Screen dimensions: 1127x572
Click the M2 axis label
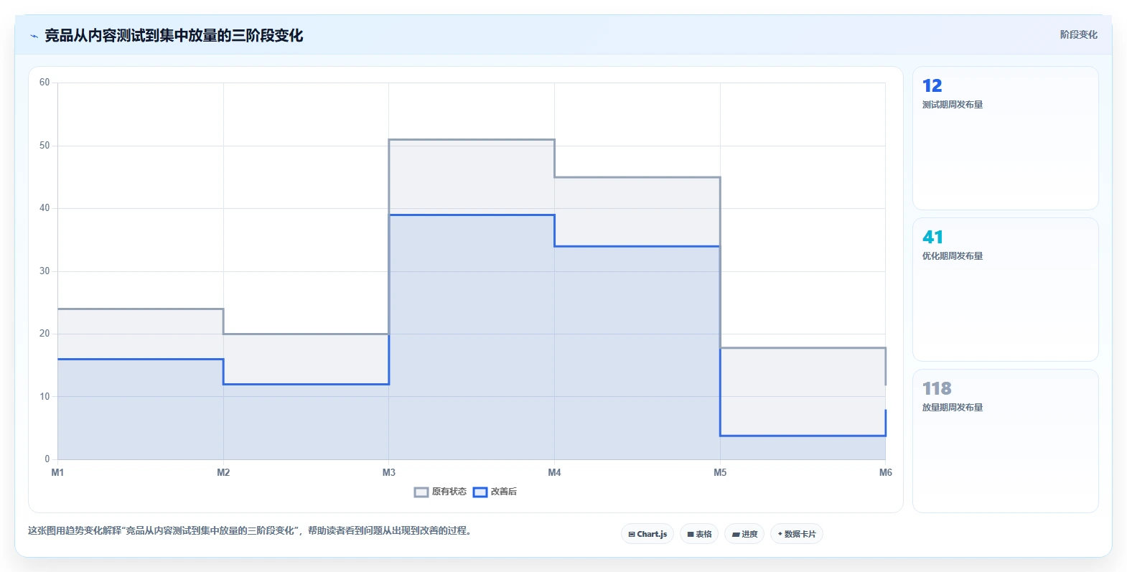[223, 472]
